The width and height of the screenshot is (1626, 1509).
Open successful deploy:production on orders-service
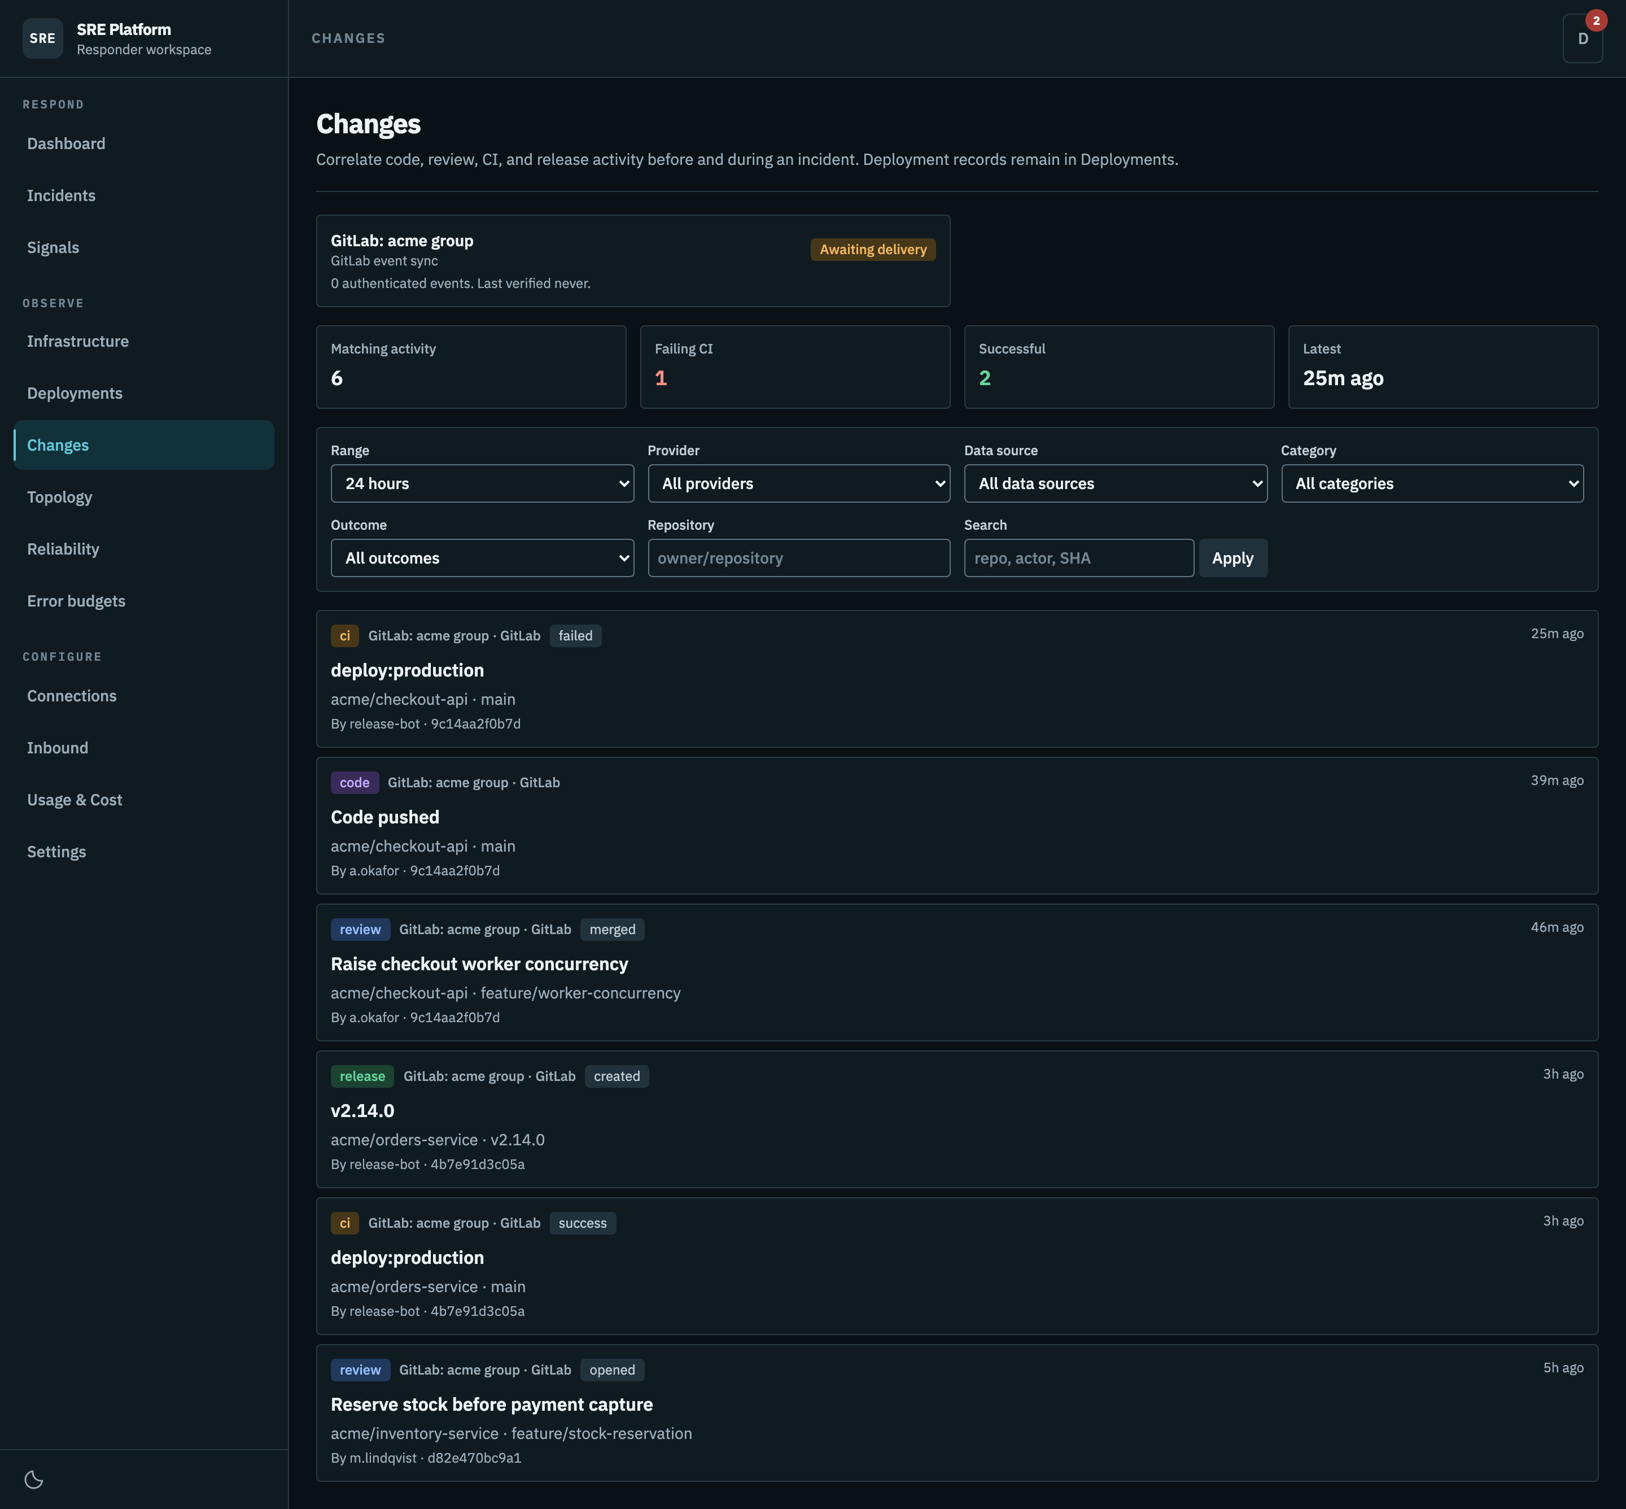coord(956,1267)
